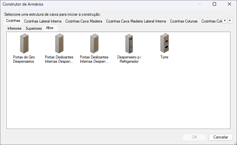Select the Despenseiro p/ Refrigerador cabinet
Image resolution: width=237 pixels, height=145 pixels.
129,48
